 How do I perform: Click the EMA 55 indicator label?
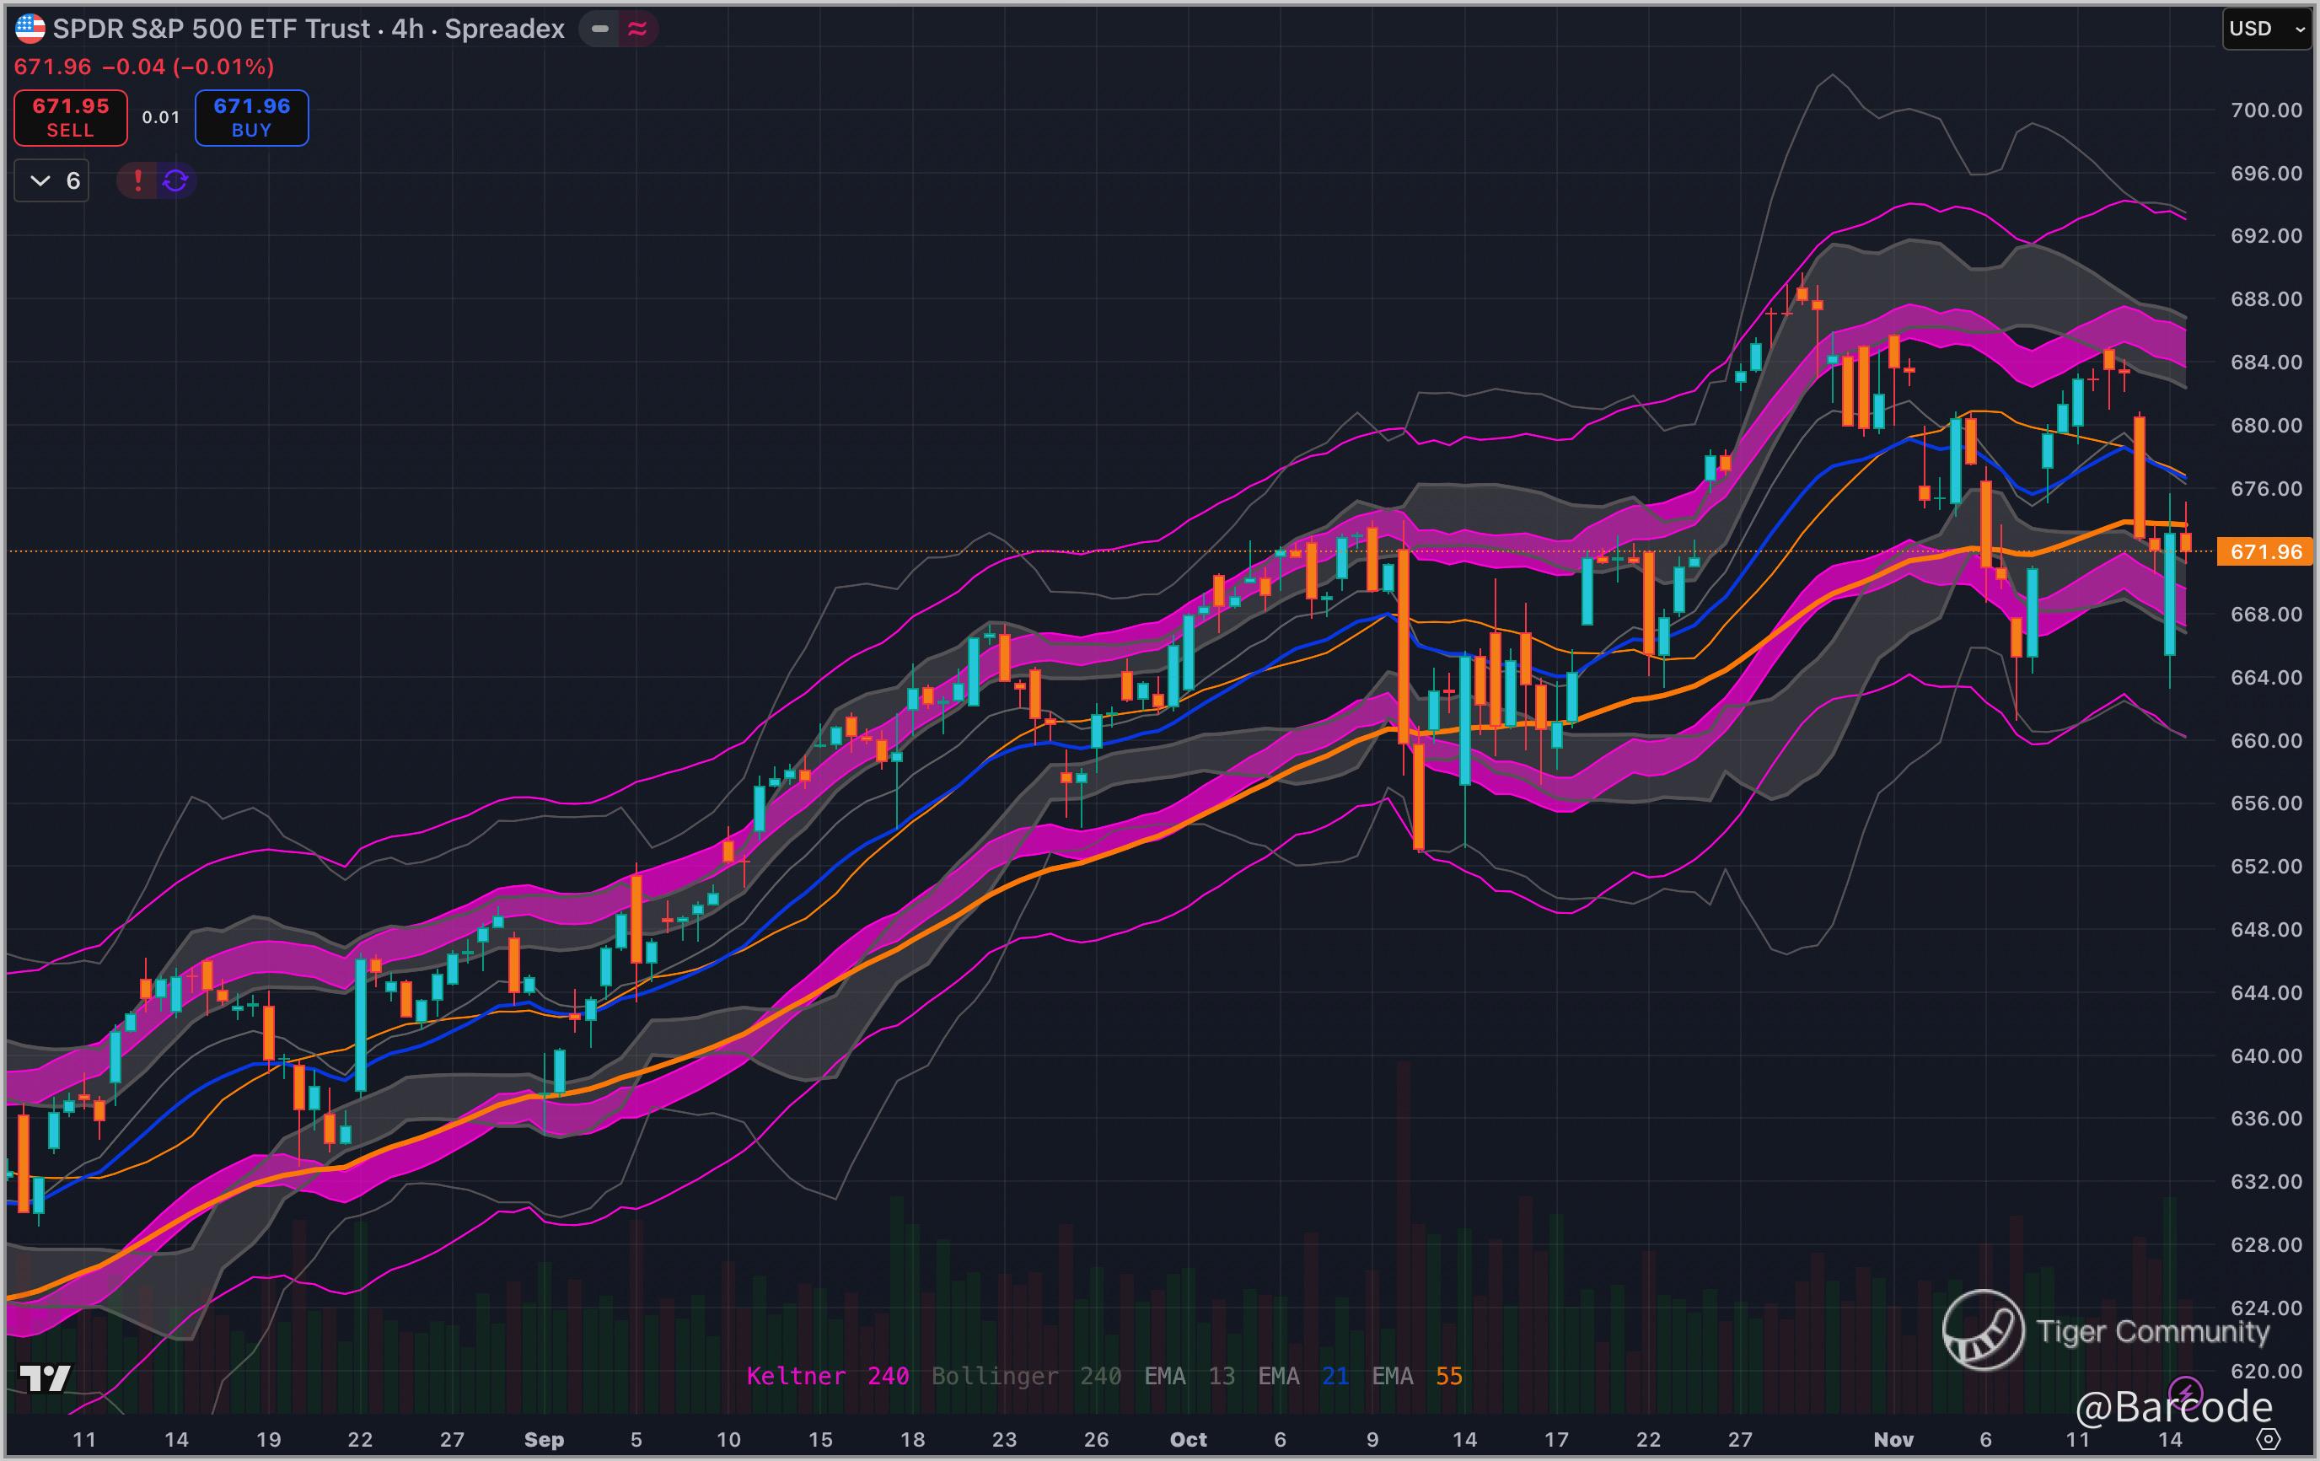pyautogui.click(x=1416, y=1376)
